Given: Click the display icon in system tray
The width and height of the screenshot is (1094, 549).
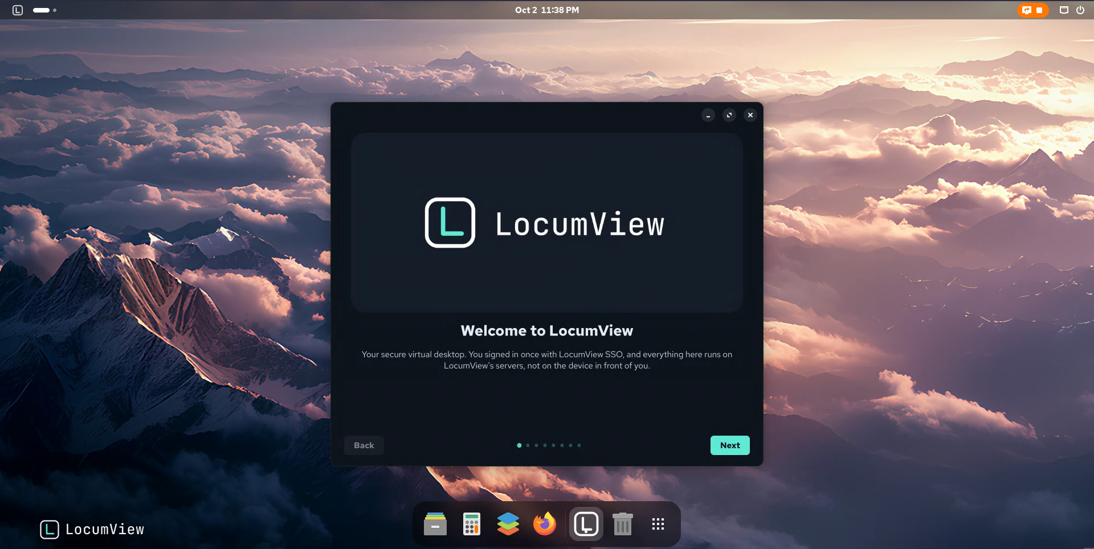Looking at the screenshot, I should pos(1064,10).
